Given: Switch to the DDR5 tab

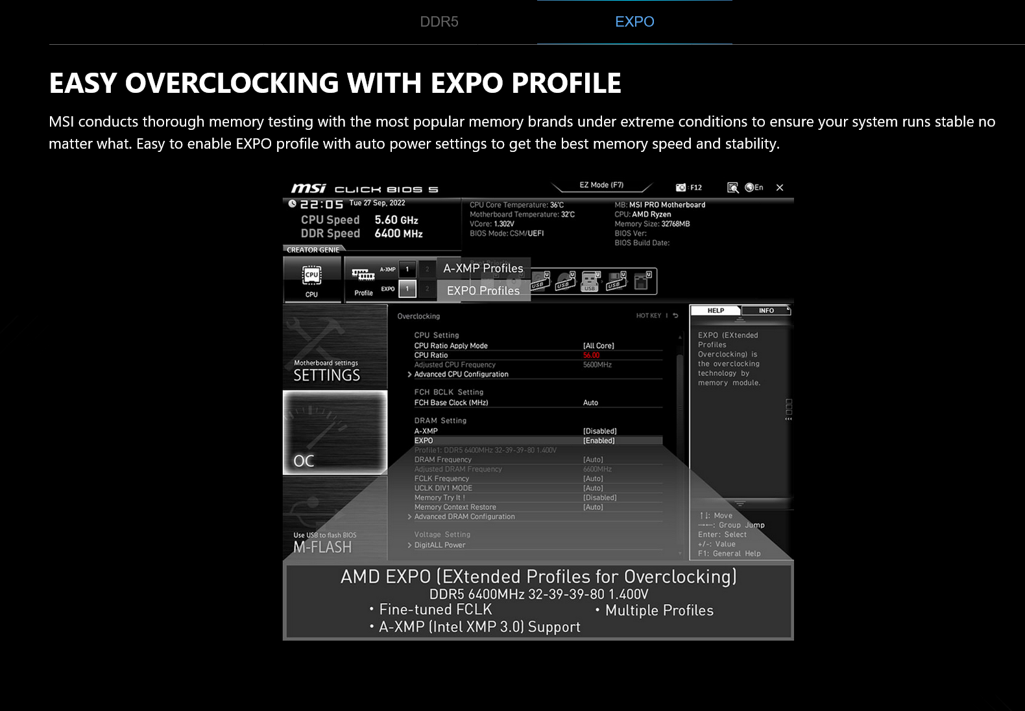Looking at the screenshot, I should click(439, 22).
